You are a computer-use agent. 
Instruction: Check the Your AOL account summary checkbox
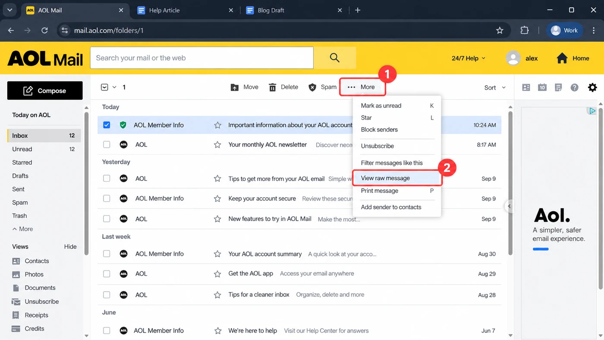[x=107, y=254]
